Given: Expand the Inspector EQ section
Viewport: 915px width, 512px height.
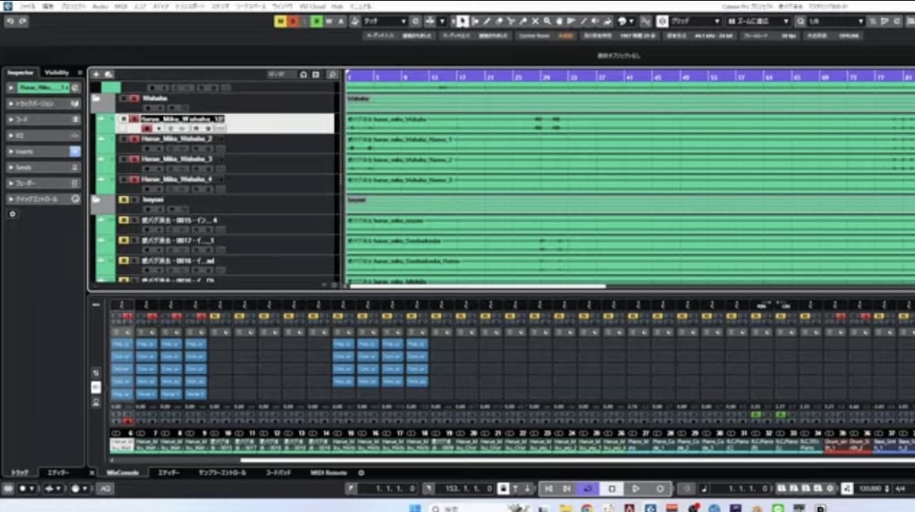Looking at the screenshot, I should pos(44,135).
